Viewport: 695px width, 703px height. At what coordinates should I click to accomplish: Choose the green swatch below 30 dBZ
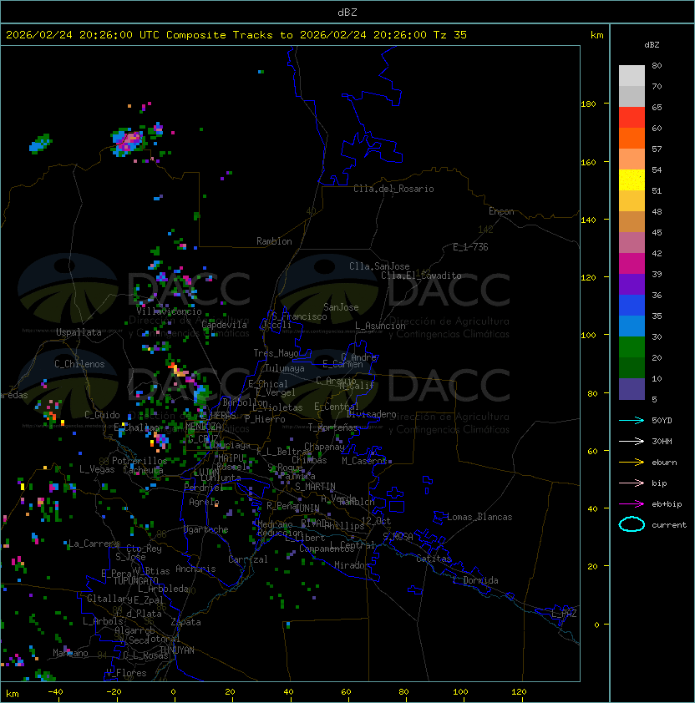coord(632,347)
